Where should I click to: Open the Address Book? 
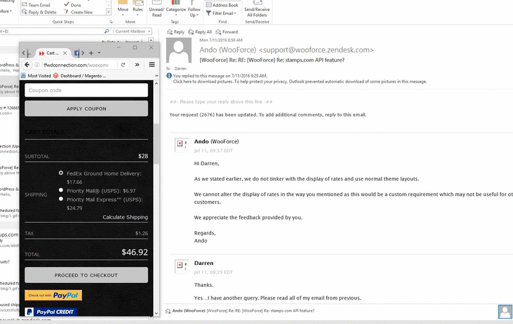[x=222, y=5]
